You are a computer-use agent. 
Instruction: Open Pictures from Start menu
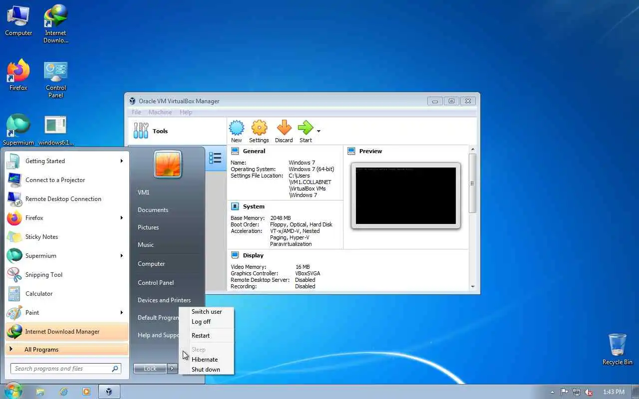[x=148, y=227]
